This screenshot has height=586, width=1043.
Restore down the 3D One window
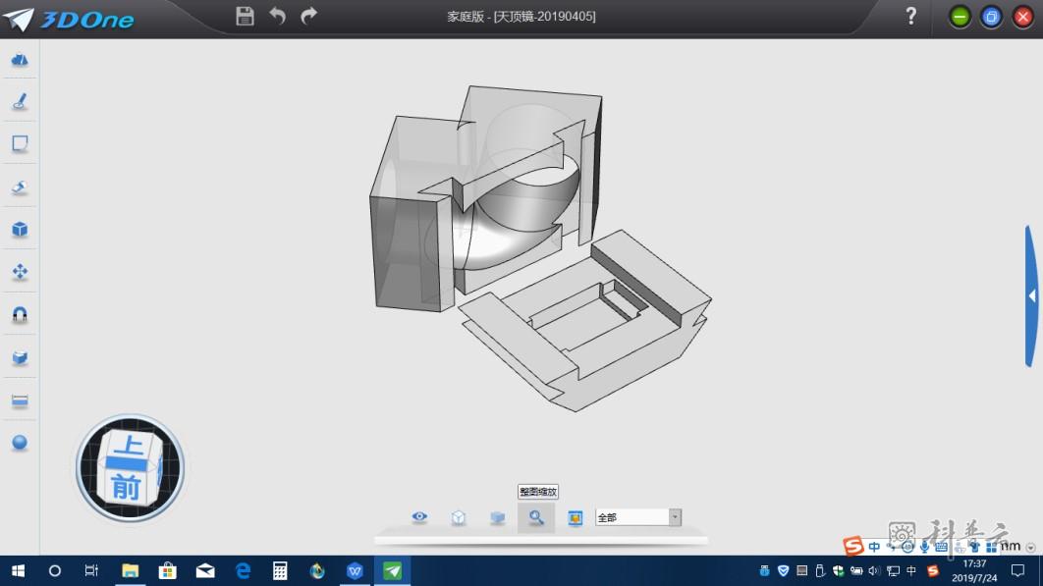coord(991,17)
